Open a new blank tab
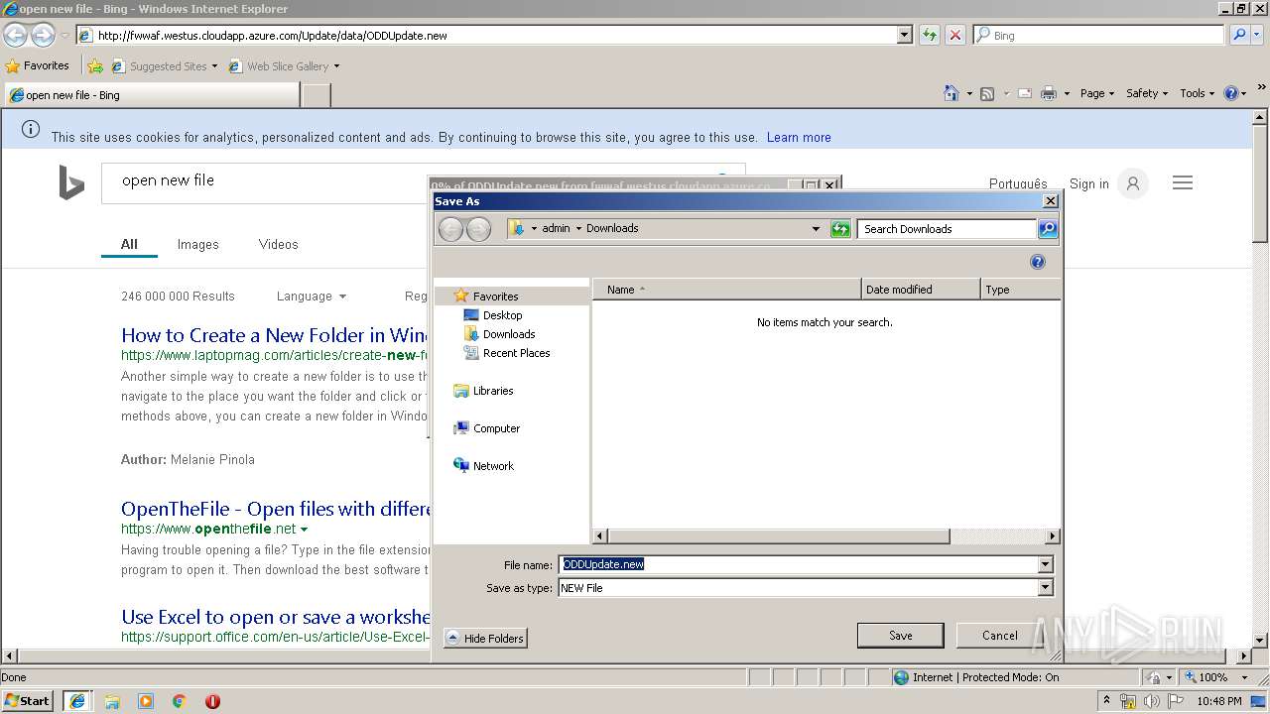The image size is (1270, 714). (x=316, y=95)
